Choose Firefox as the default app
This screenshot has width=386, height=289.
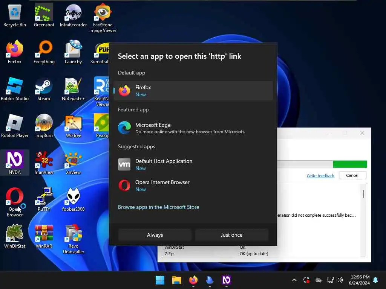click(x=193, y=91)
